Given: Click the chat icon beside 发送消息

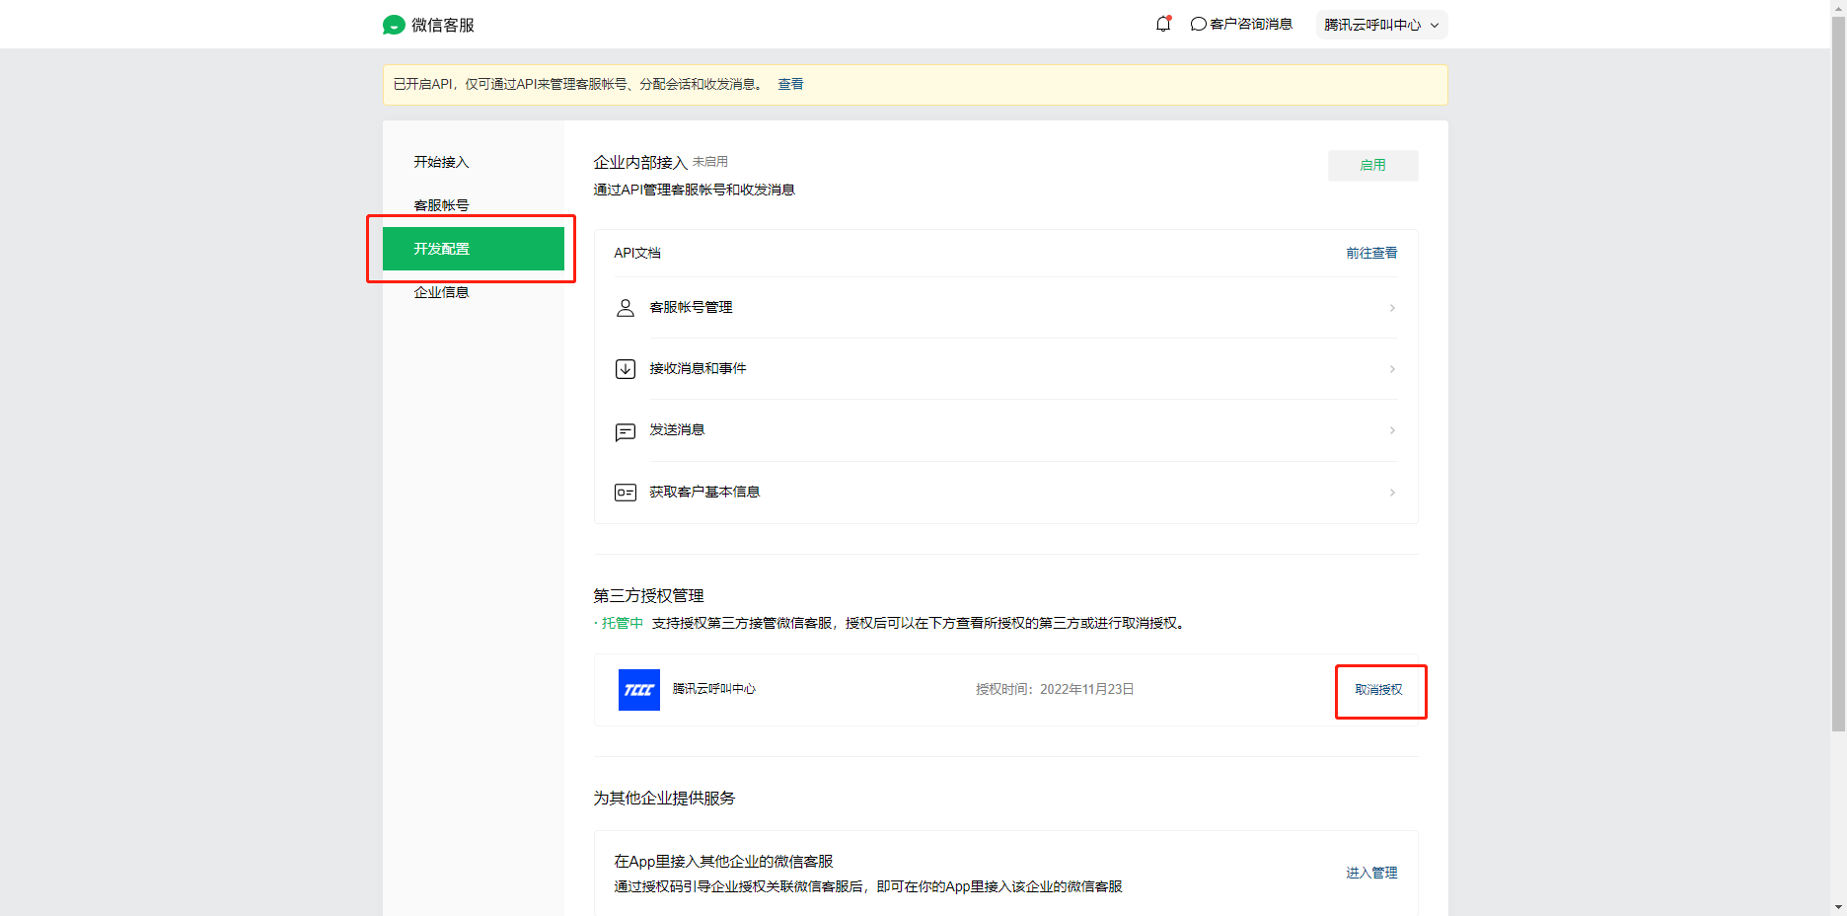Looking at the screenshot, I should click(626, 431).
